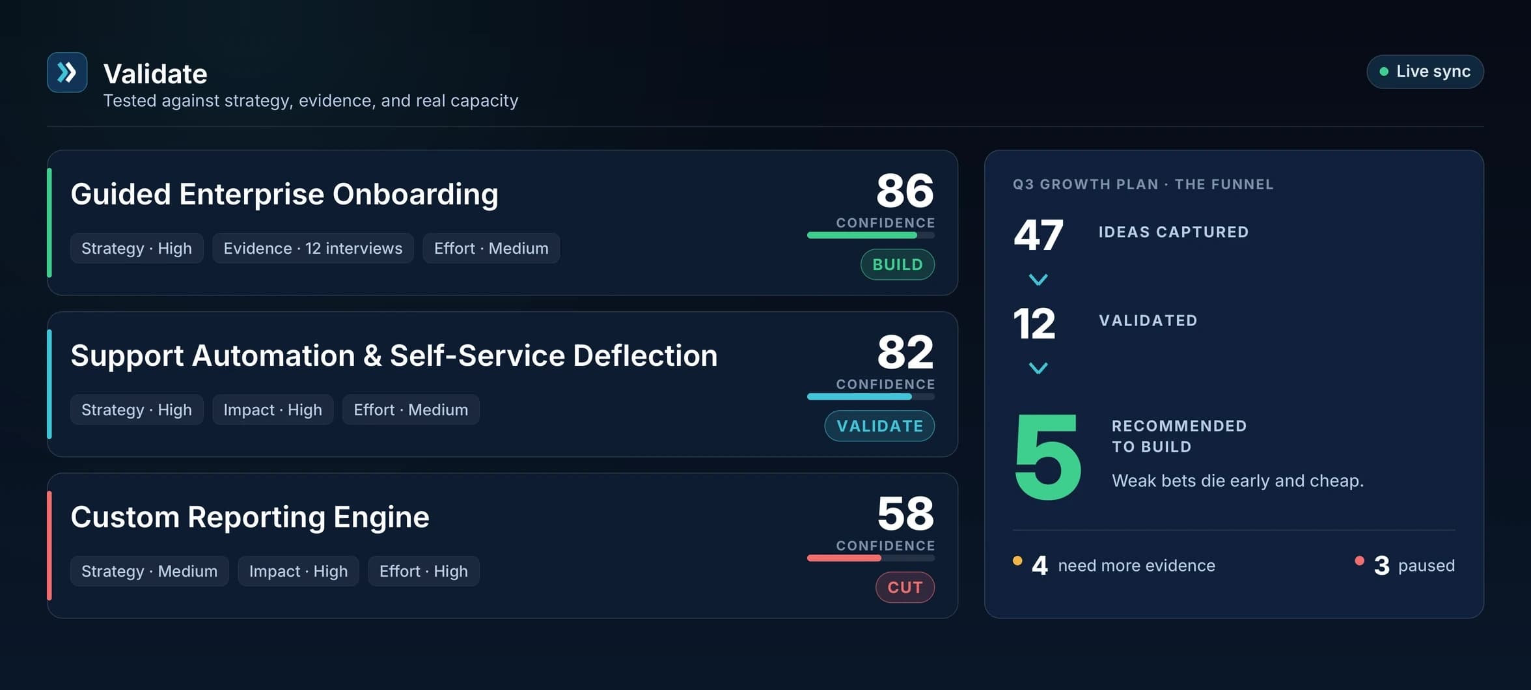Click the chevron below 12 validated
This screenshot has height=690, width=1531.
(x=1038, y=368)
